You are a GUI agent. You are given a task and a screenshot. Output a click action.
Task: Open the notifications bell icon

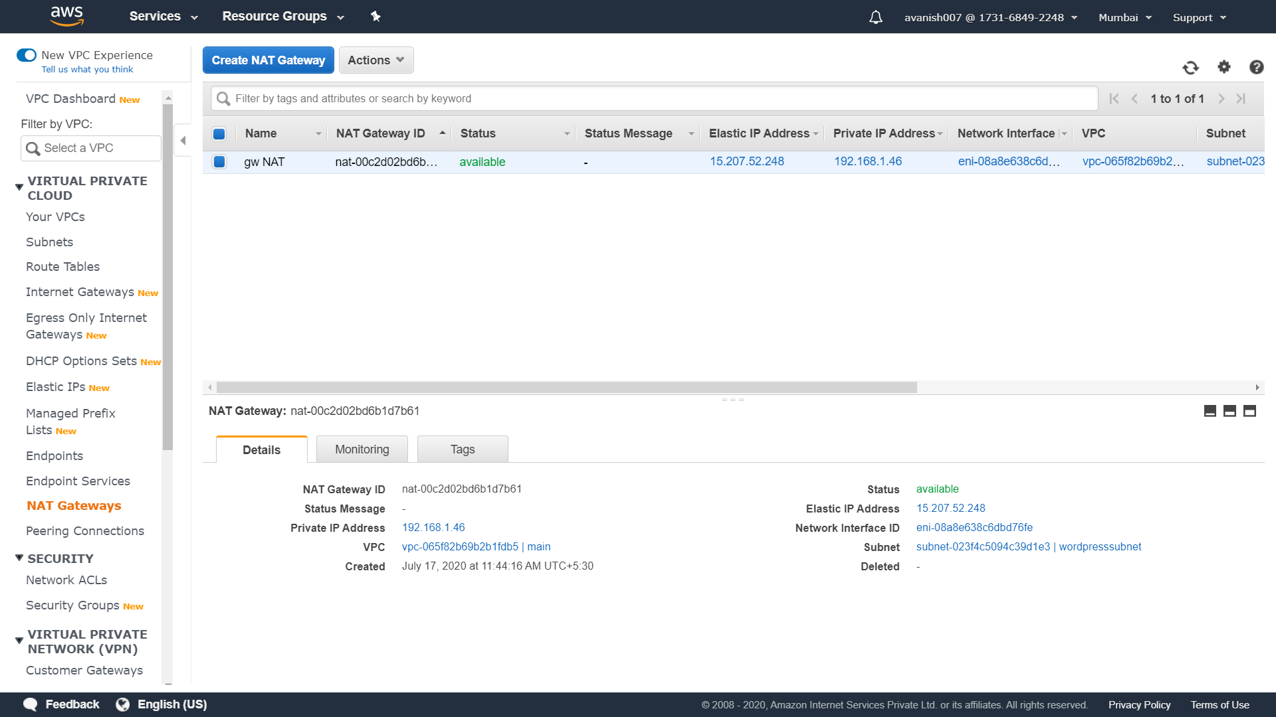point(875,17)
